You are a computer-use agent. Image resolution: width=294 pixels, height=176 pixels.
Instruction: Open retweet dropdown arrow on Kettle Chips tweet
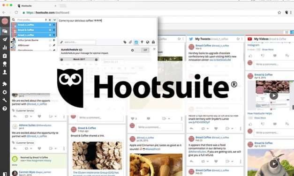pos(208,129)
